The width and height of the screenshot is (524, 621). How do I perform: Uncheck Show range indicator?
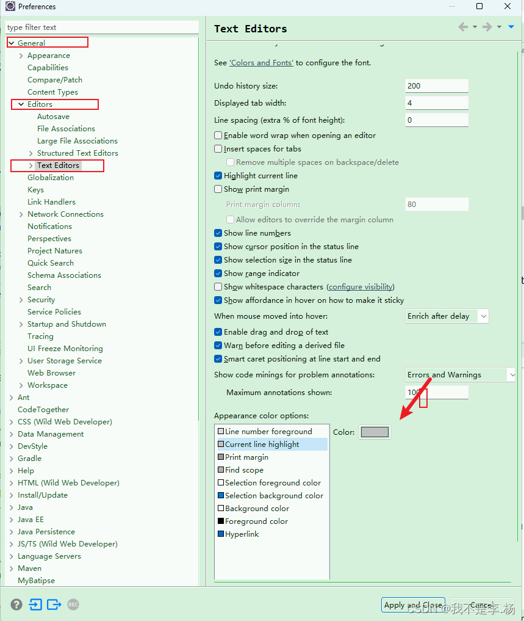218,274
